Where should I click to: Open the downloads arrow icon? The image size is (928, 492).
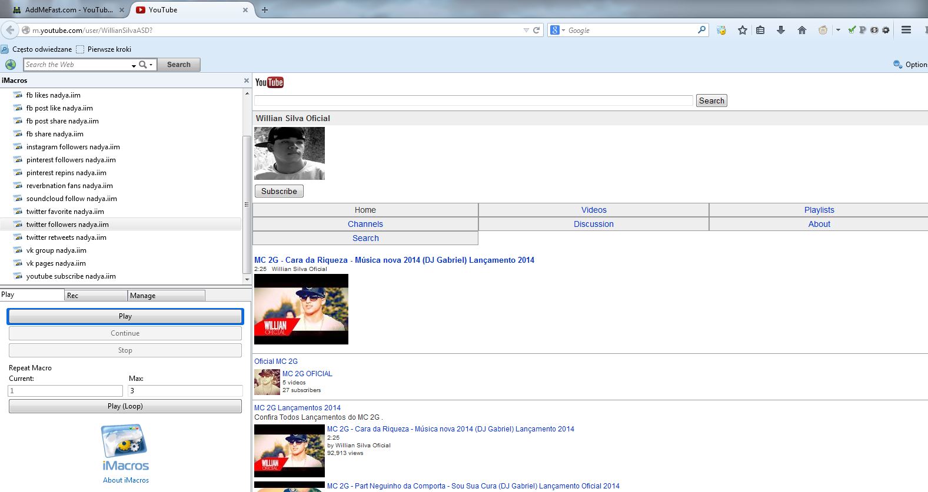[x=781, y=30]
